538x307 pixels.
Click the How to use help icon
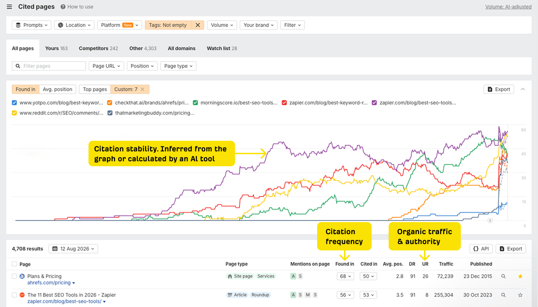coord(63,7)
